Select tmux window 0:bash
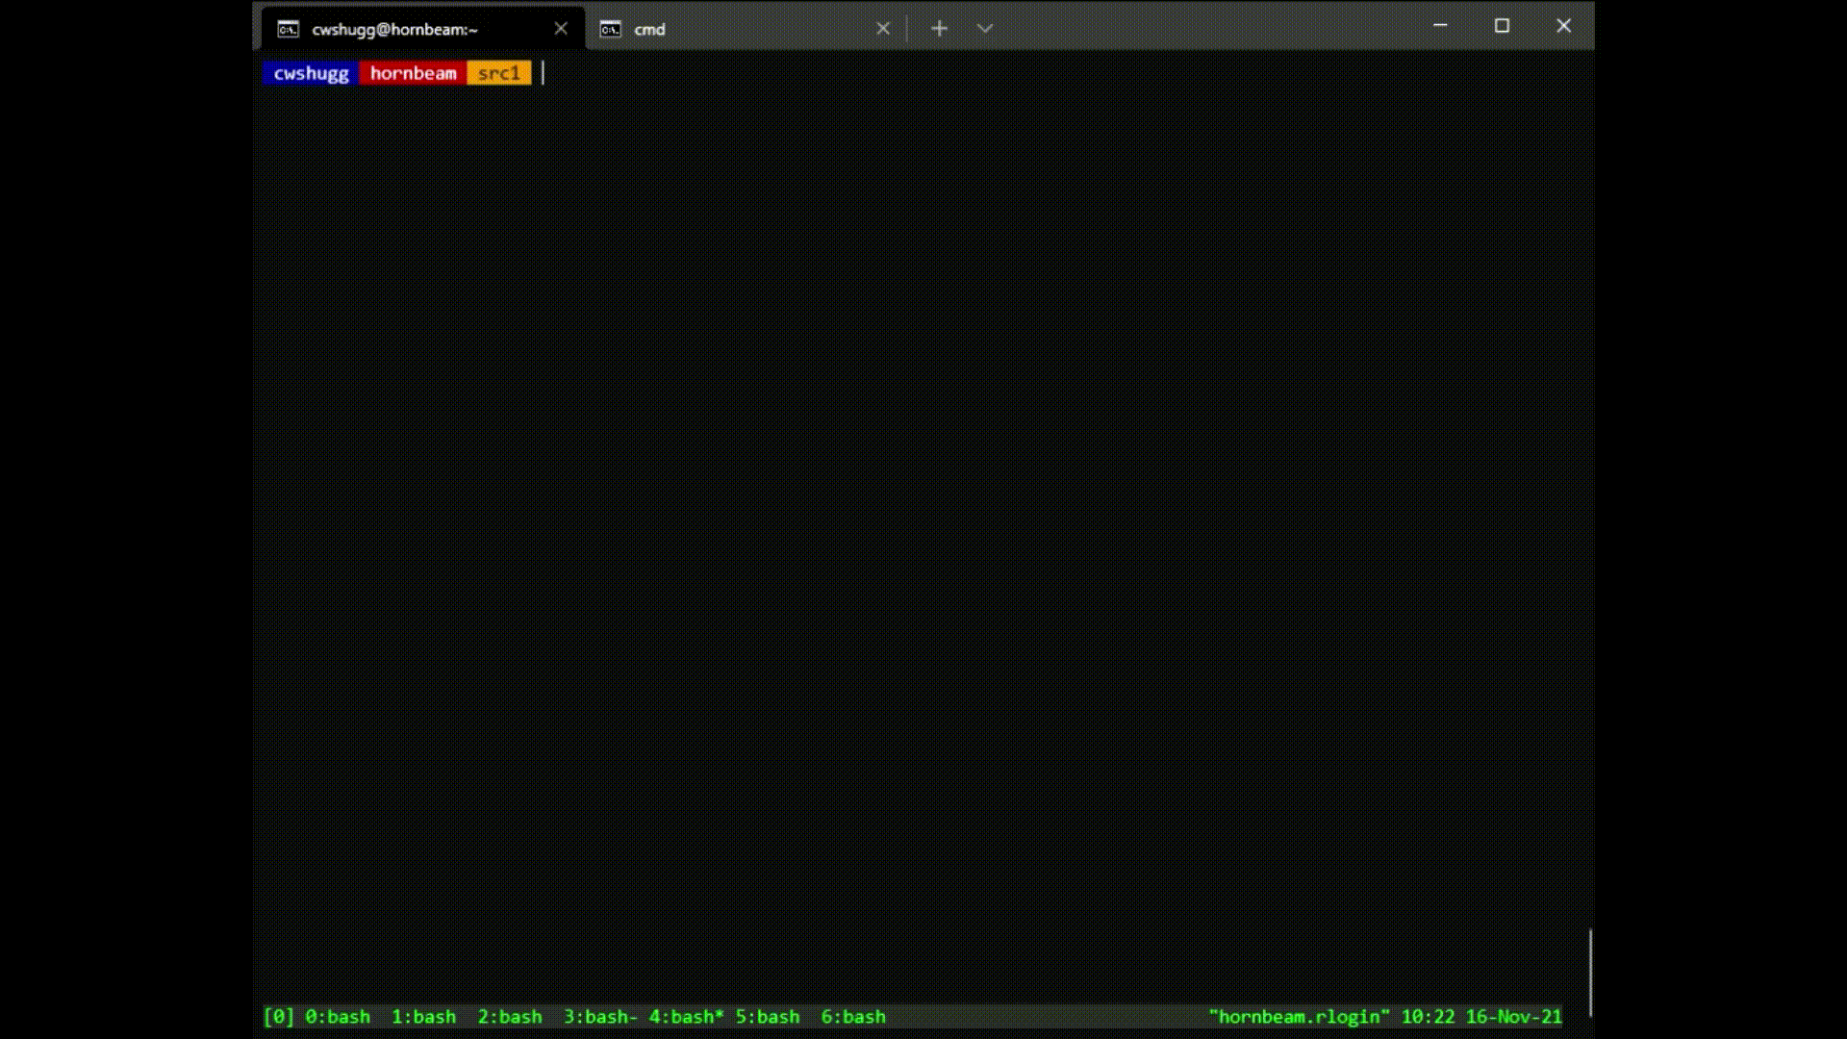The width and height of the screenshot is (1847, 1039). click(x=337, y=1017)
